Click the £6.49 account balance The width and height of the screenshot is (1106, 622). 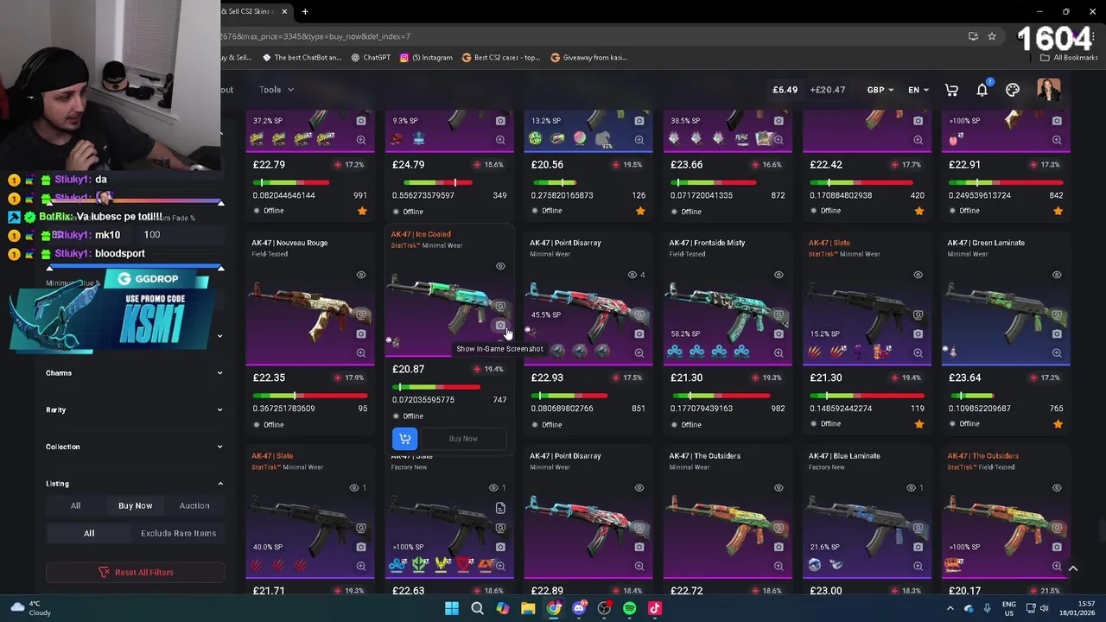pyautogui.click(x=785, y=90)
